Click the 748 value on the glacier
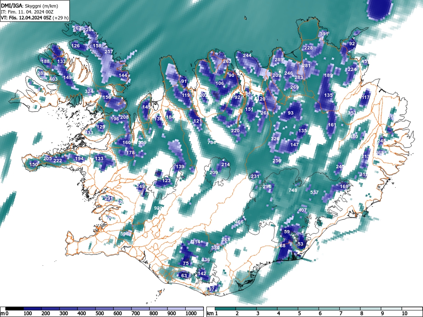Image resolution: width=423 pixels, height=317 pixels. pos(293,190)
